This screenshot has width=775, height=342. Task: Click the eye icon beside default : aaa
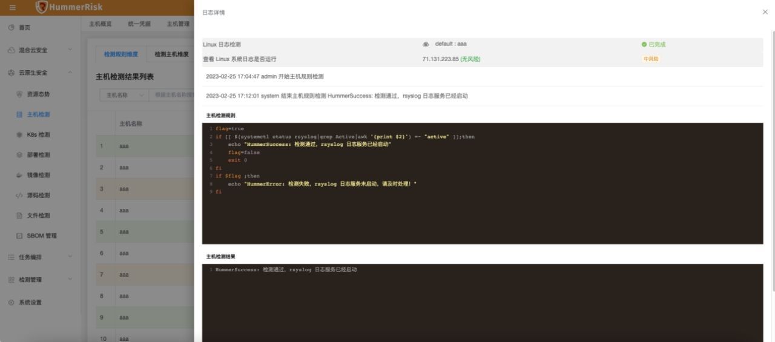click(x=426, y=44)
